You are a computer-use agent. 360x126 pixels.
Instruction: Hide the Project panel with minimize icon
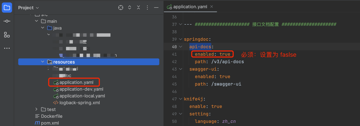(156, 8)
